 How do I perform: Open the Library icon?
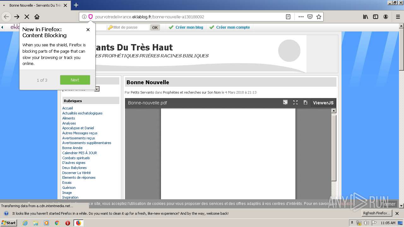(365, 17)
